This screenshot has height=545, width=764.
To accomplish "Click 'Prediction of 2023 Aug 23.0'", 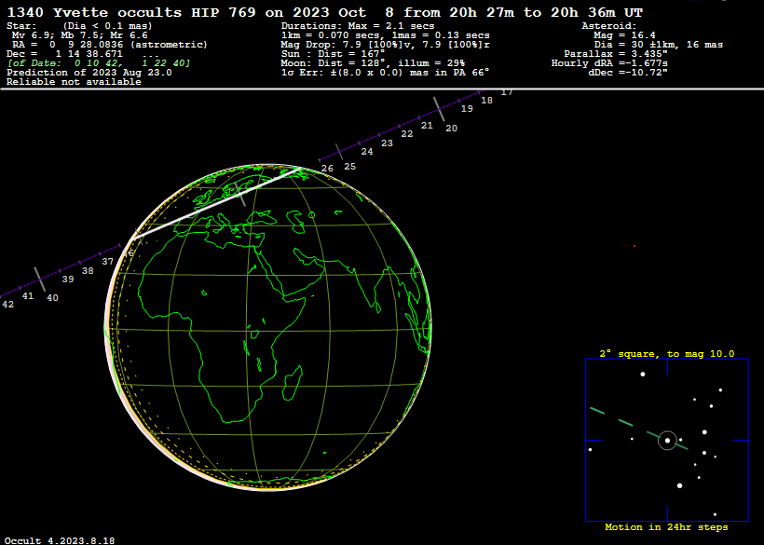I will [89, 73].
